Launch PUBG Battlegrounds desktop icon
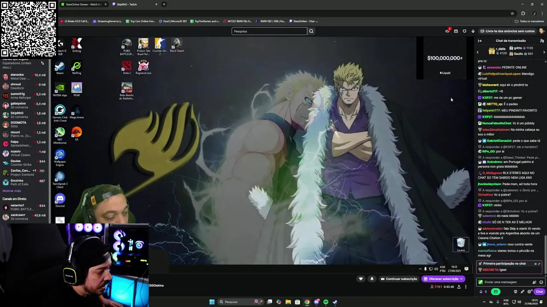This screenshot has width=547, height=307. (x=126, y=47)
